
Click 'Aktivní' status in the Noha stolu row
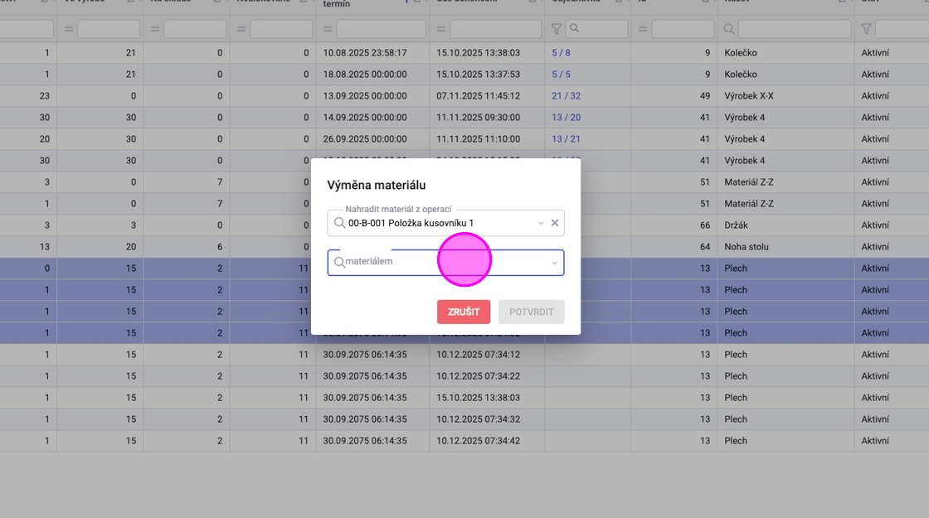coord(875,247)
